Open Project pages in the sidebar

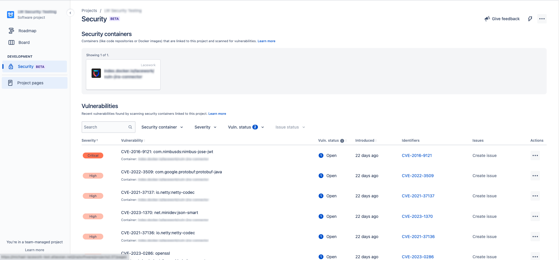pos(35,83)
